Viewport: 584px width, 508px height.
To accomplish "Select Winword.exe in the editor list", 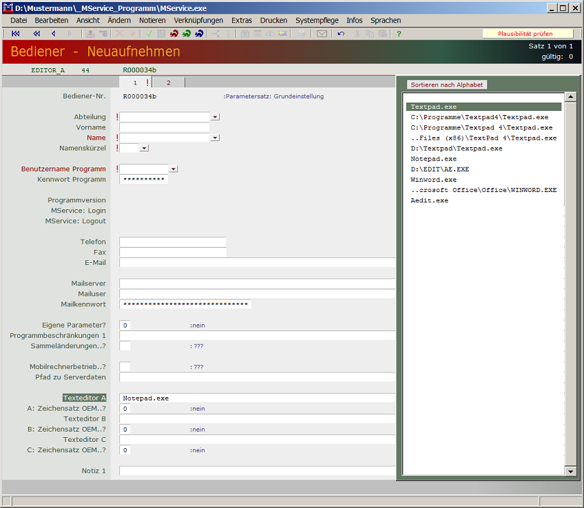I will [x=433, y=180].
